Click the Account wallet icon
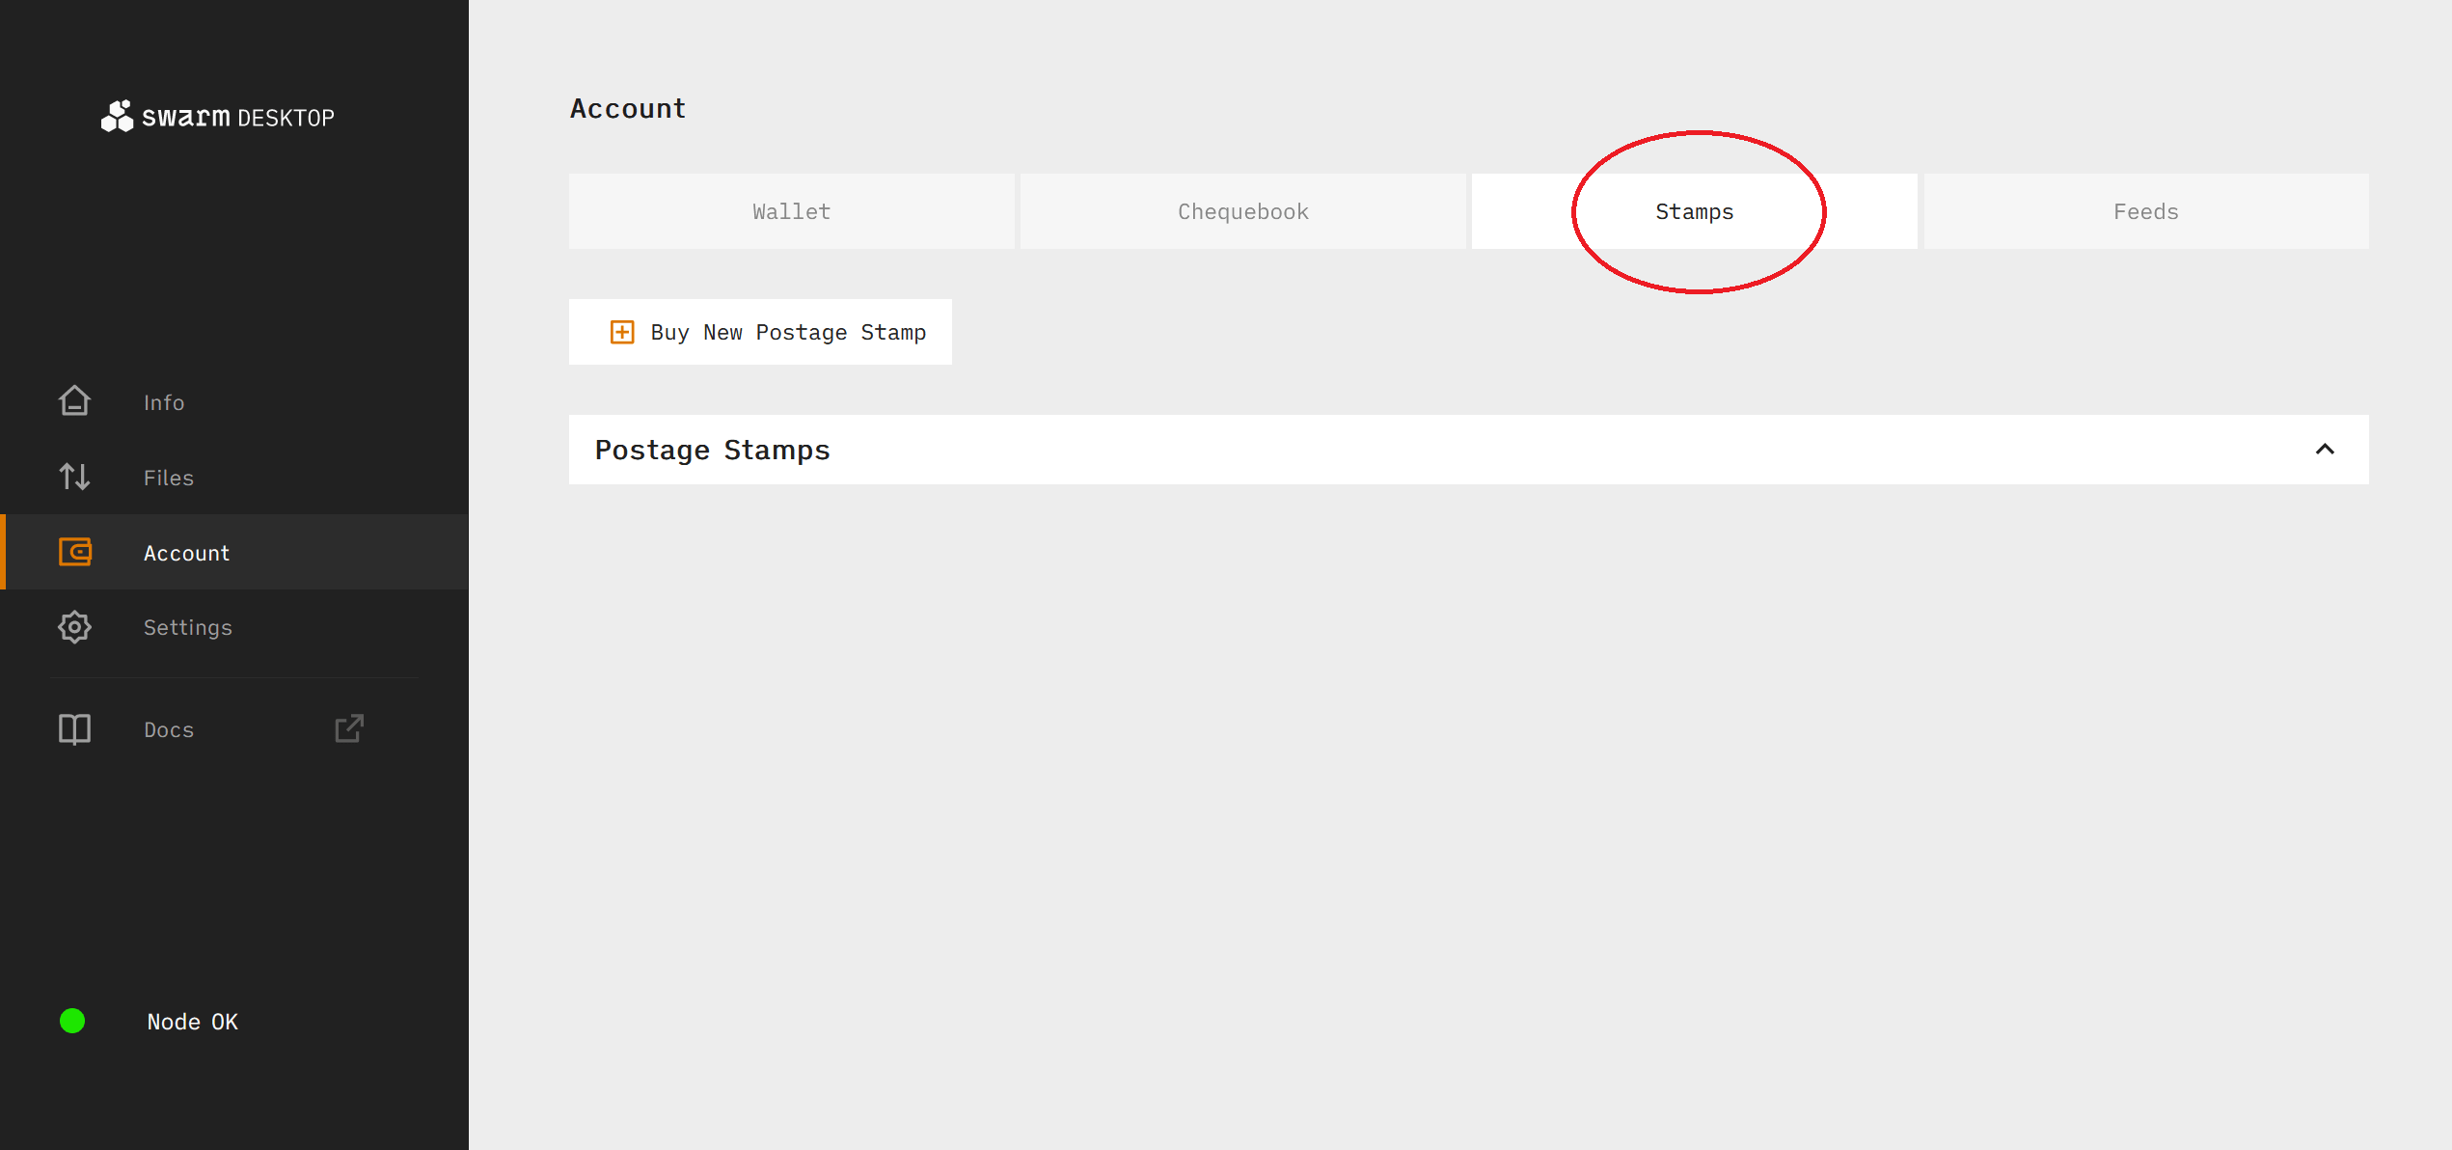Screen dimensions: 2452x1150 pos(75,552)
